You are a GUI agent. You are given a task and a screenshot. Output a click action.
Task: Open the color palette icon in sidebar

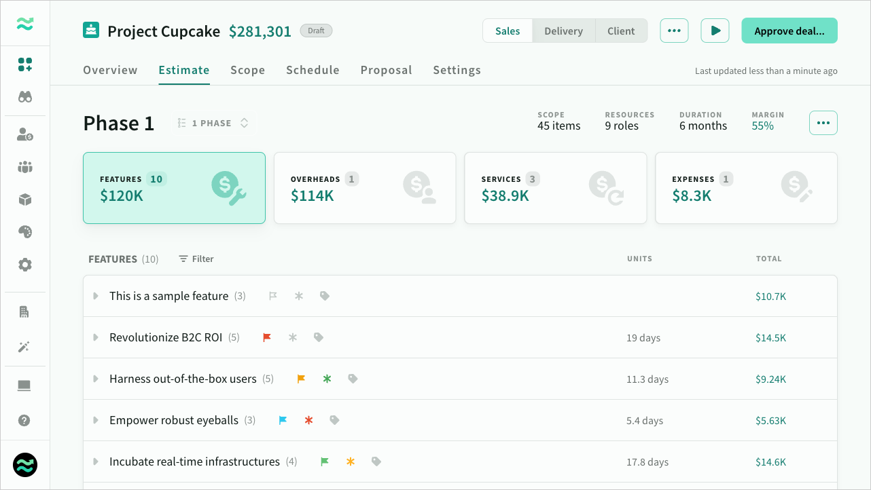point(25,232)
